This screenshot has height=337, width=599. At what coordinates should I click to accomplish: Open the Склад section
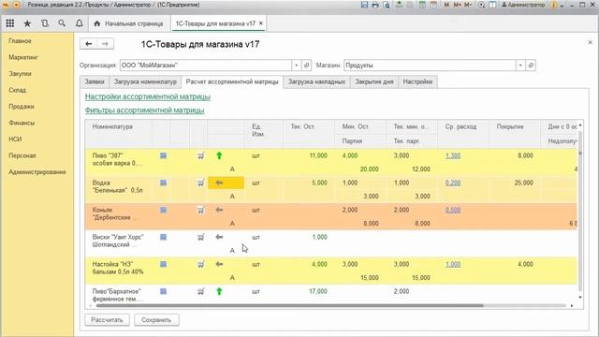[x=17, y=90]
